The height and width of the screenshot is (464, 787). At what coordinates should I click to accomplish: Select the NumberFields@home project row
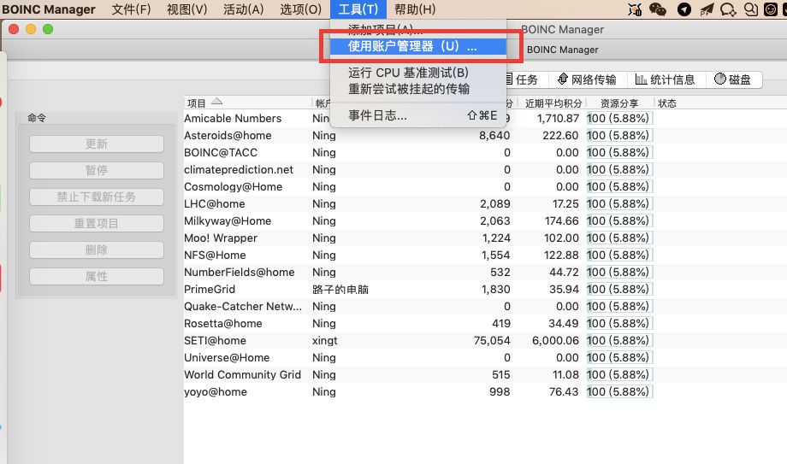pyautogui.click(x=485, y=272)
